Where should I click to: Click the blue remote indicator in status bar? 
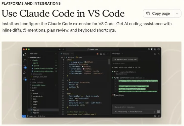(x=24, y=116)
